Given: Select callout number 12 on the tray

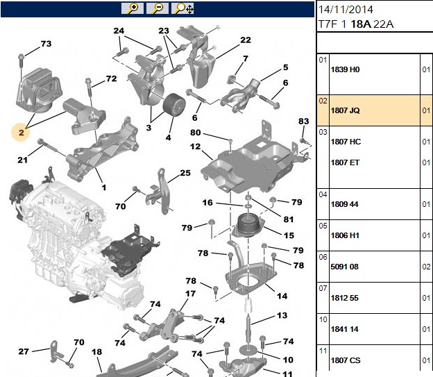Looking at the screenshot, I should [x=195, y=146].
